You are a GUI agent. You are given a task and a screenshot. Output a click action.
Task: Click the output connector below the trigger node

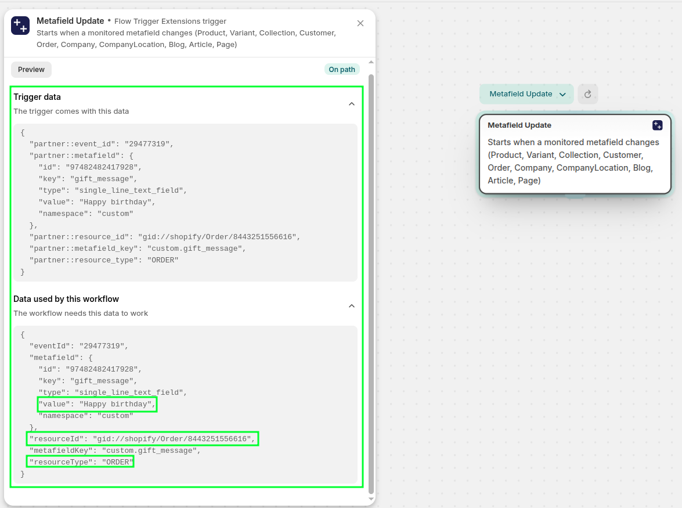tap(575, 196)
